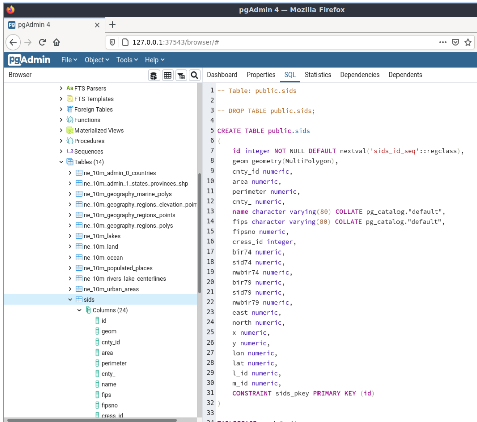
Task: Switch to the Dependencies tab
Action: tap(360, 75)
